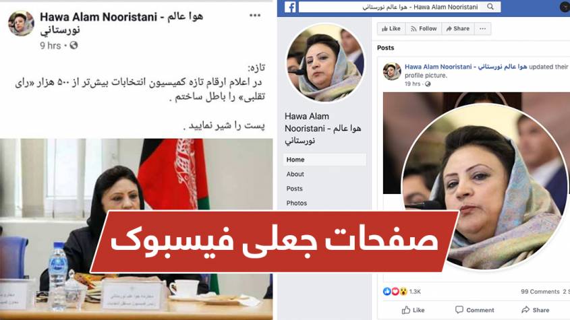
Task: Click the globe icon beside 19 hrs
Action: coord(428,84)
